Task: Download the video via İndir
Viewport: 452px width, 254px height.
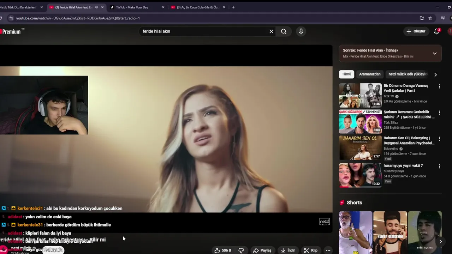Action: click(x=288, y=250)
